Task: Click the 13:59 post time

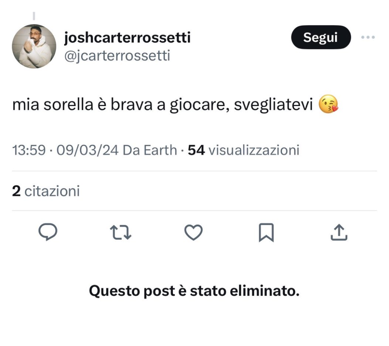Action: 30,150
